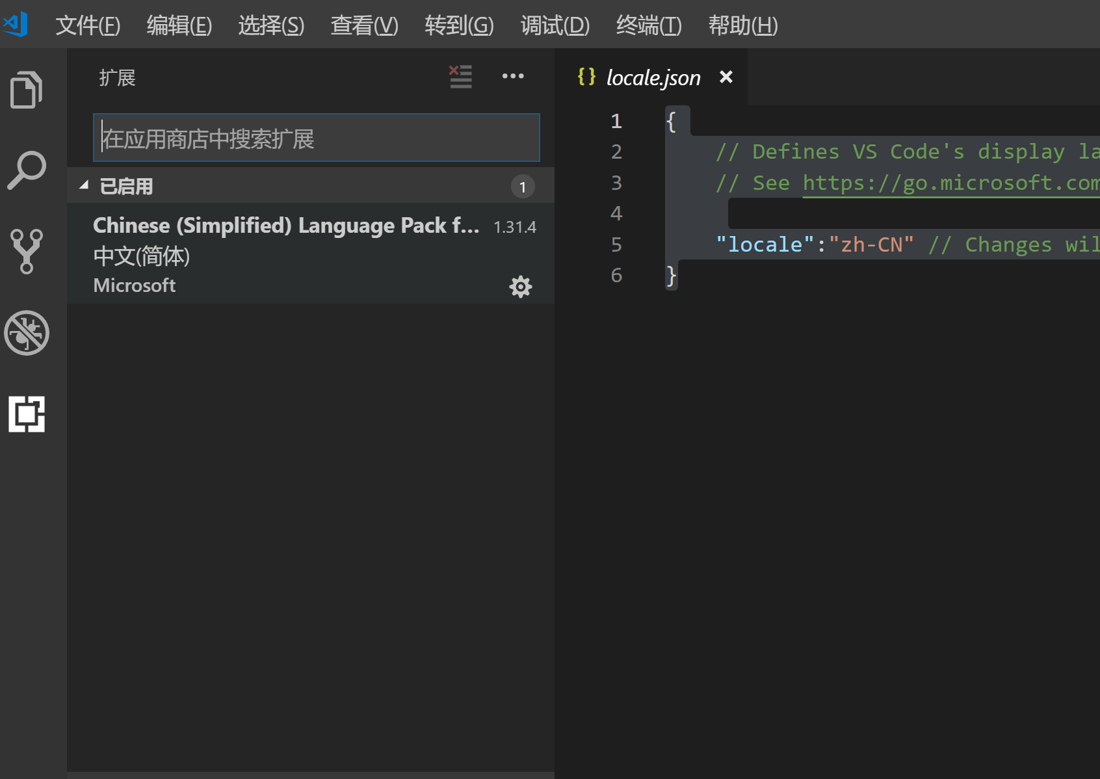Open the 帮助(H) menu

[742, 25]
